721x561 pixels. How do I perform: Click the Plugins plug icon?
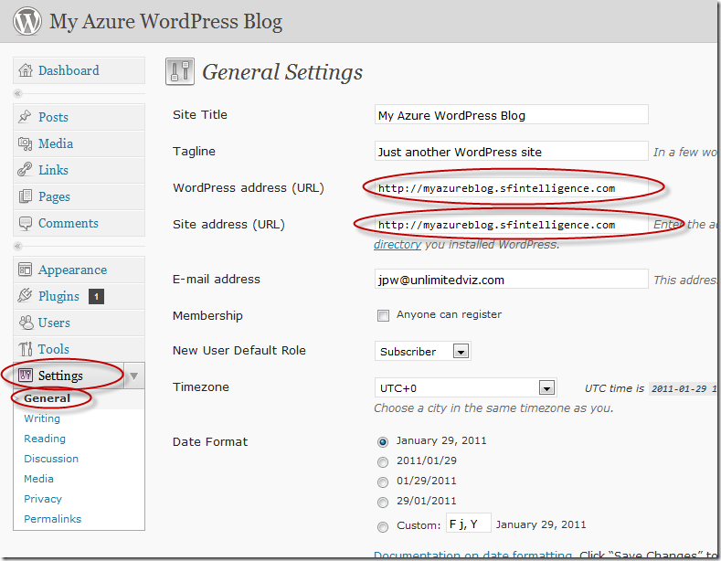[25, 296]
